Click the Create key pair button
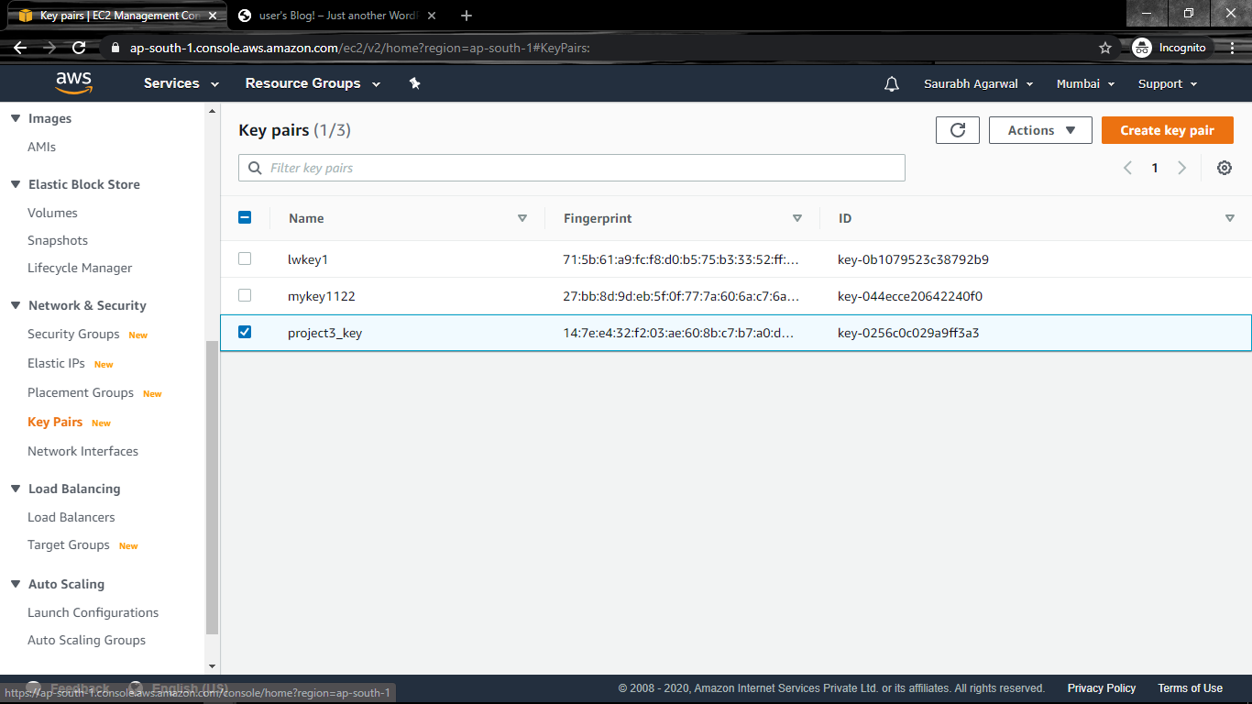Viewport: 1252px width, 704px height. [1167, 129]
